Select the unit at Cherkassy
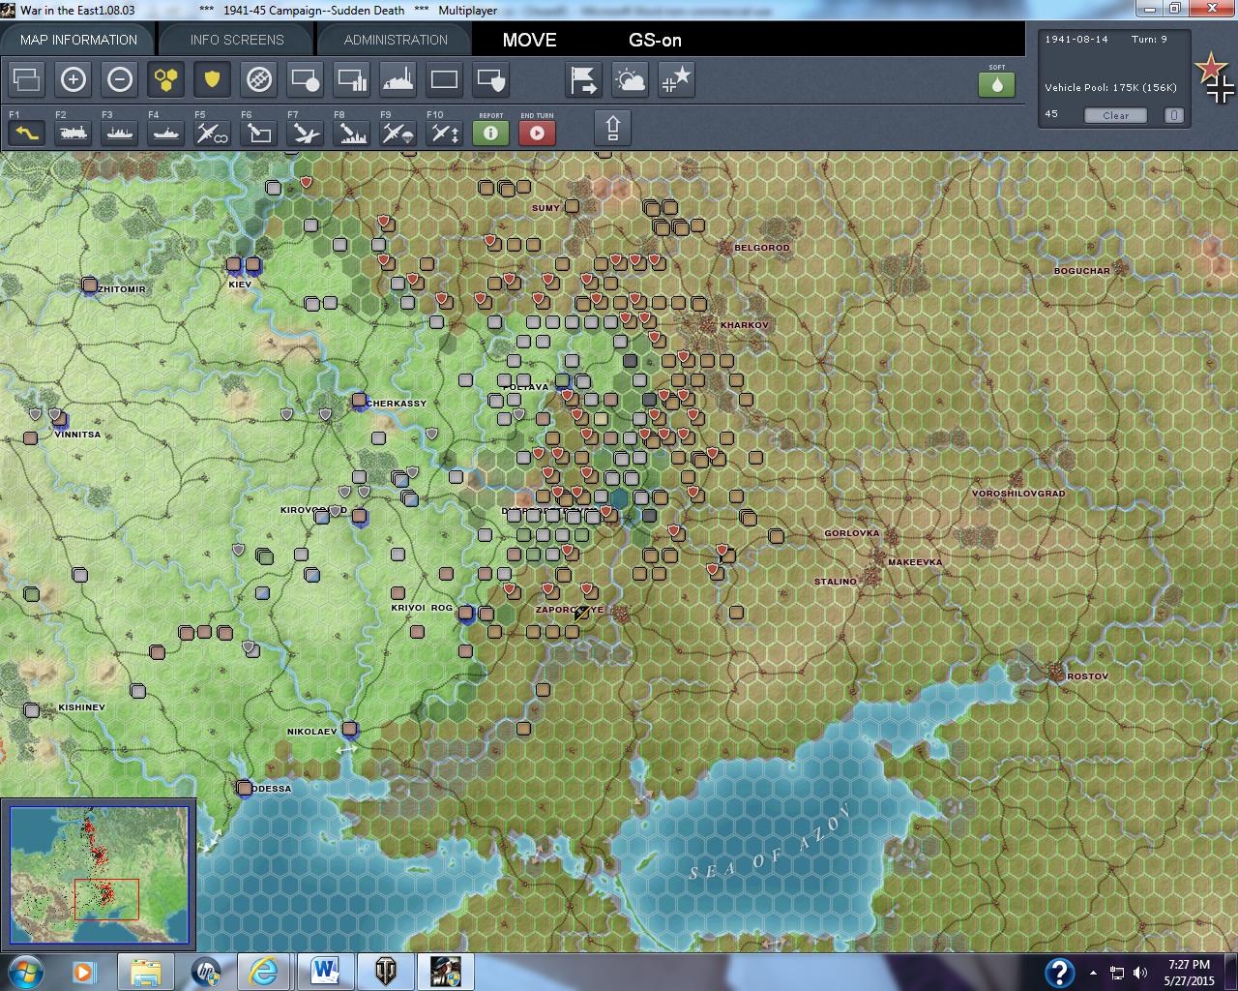Image resolution: width=1238 pixels, height=991 pixels. [359, 400]
